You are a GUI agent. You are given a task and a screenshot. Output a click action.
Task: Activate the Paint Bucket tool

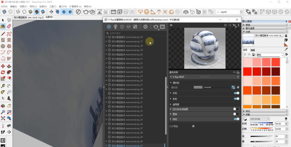coord(3,26)
